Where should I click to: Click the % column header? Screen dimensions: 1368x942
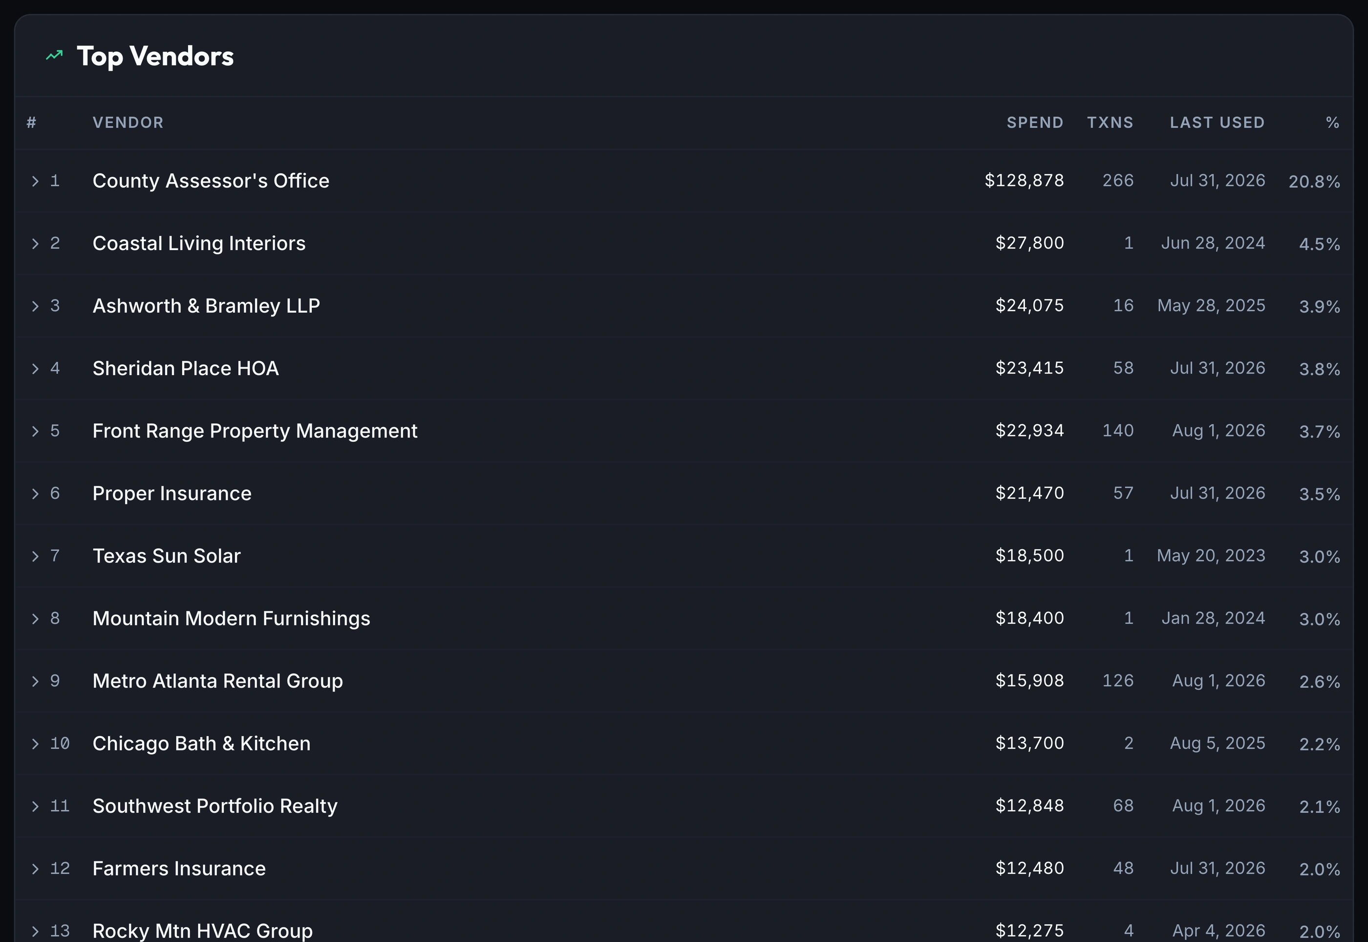pos(1332,123)
